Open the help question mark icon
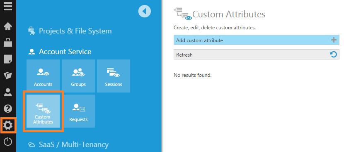This screenshot has width=344, height=152. [x=8, y=109]
